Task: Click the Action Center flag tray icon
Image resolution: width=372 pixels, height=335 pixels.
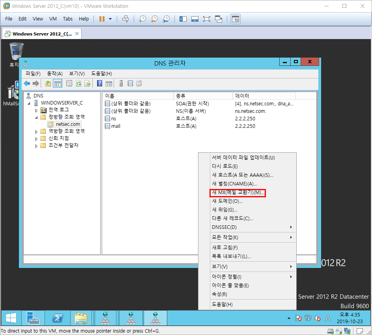Action: (299, 318)
